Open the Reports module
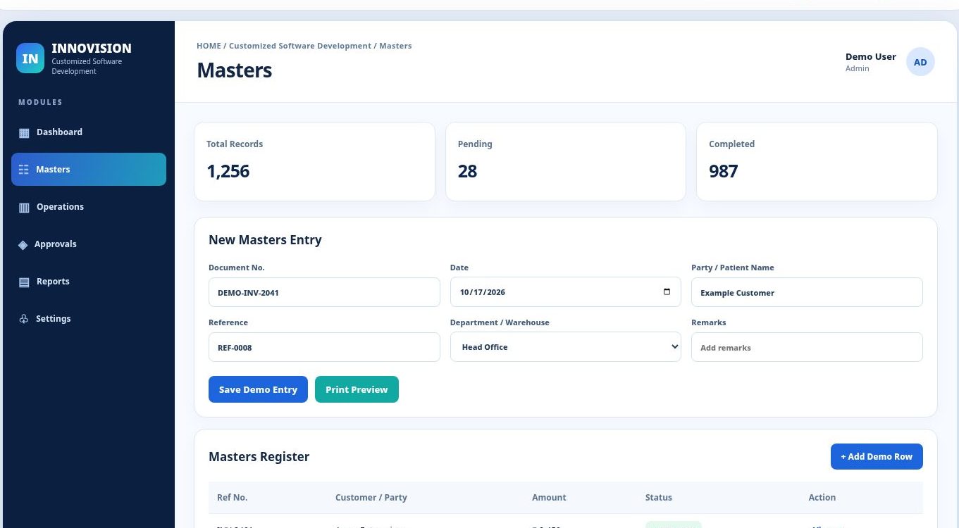Image resolution: width=959 pixels, height=528 pixels. pos(89,282)
